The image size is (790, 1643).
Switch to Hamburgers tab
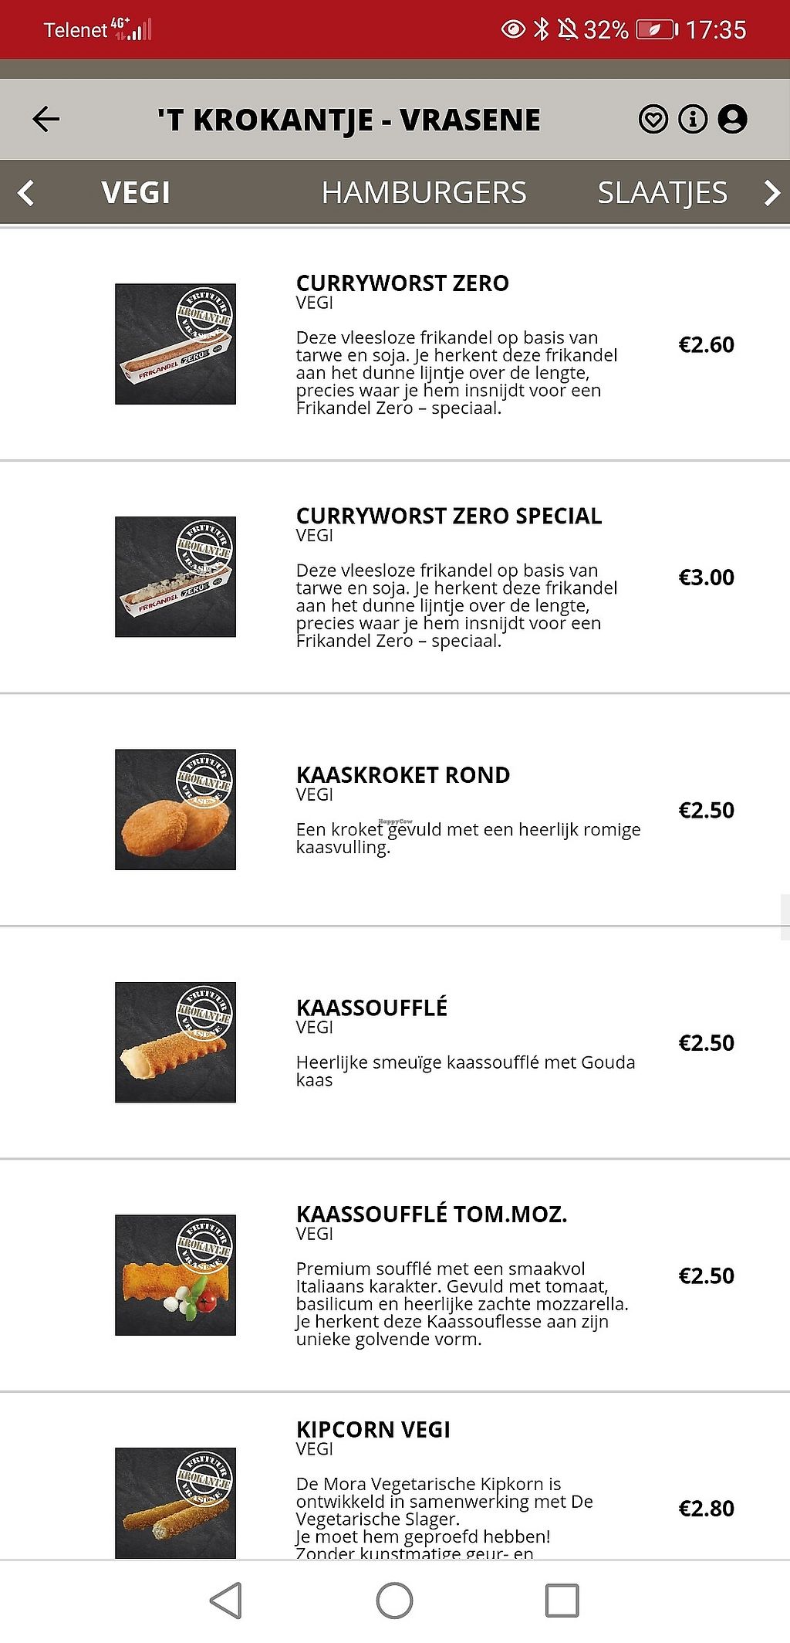click(x=424, y=192)
